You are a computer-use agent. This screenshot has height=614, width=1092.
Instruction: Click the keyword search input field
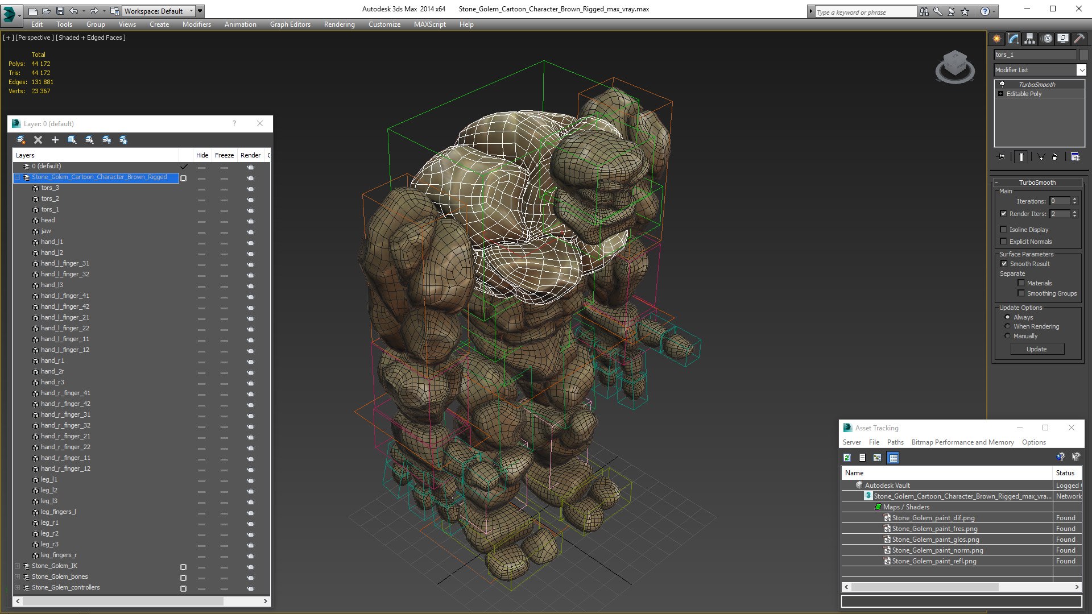[865, 12]
